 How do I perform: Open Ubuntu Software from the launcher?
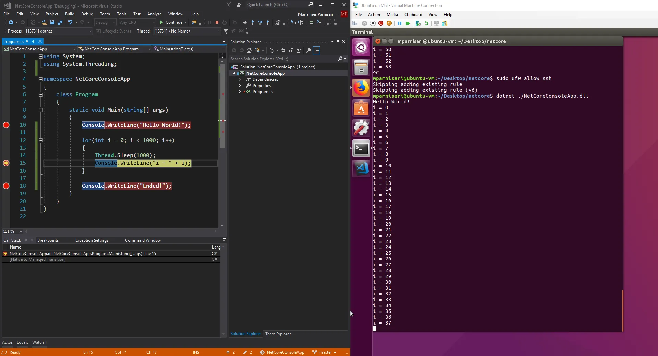click(361, 108)
